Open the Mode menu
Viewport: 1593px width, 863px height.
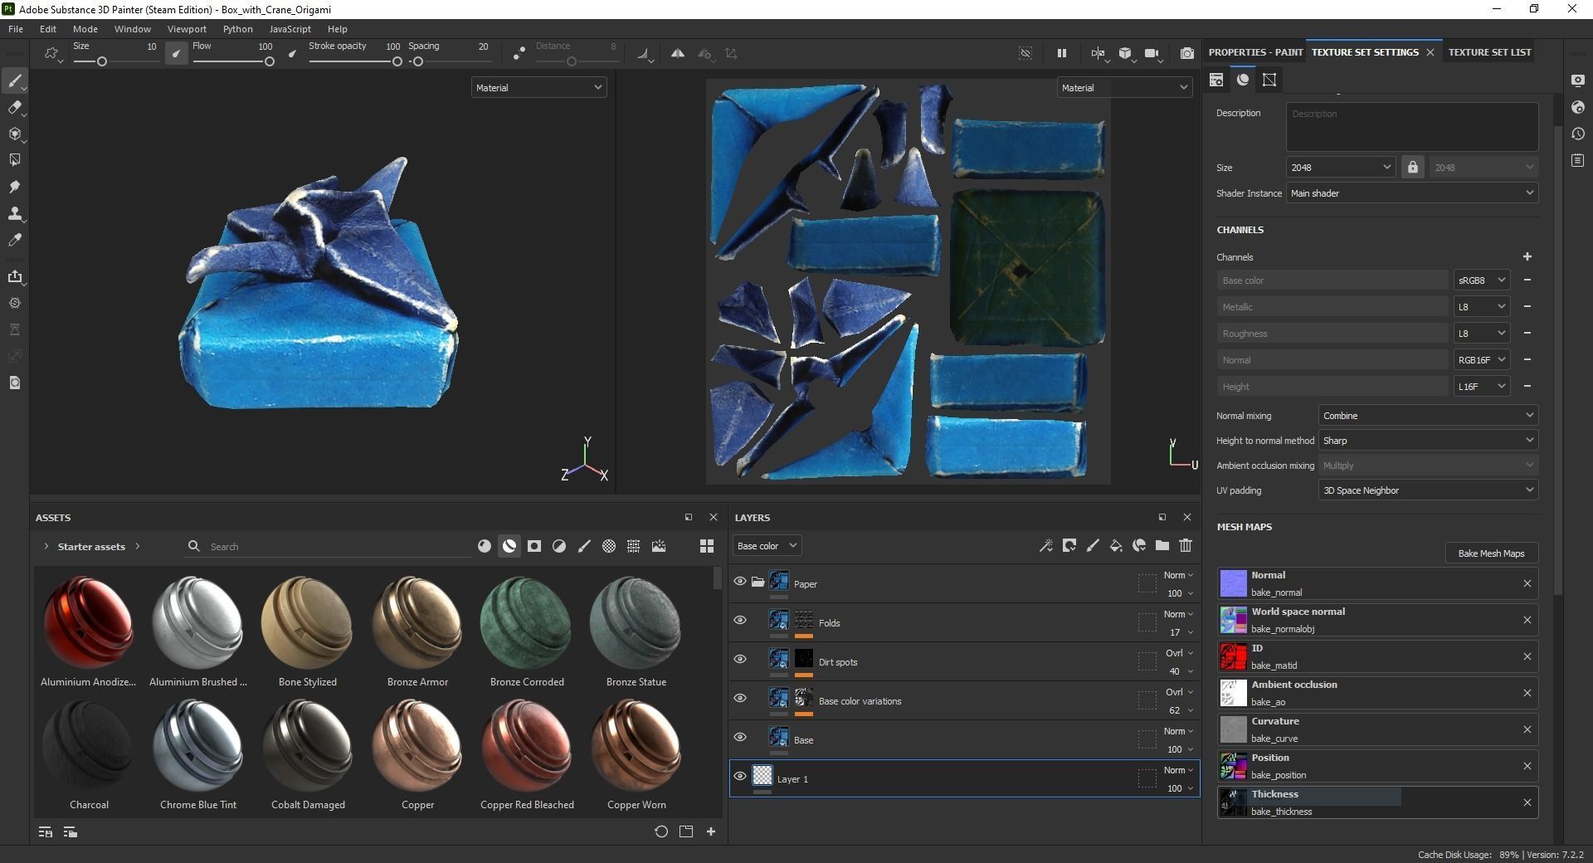pos(85,28)
